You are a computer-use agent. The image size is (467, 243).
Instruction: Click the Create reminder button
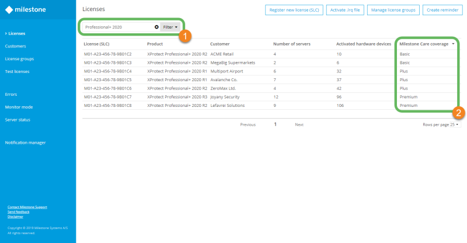pos(441,10)
